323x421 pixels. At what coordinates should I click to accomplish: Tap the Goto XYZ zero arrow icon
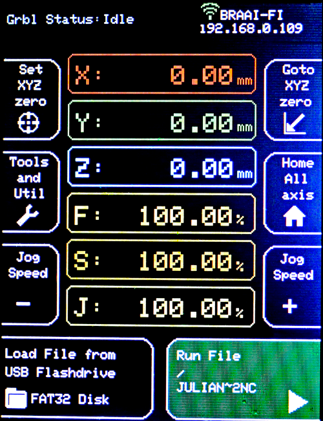click(295, 124)
